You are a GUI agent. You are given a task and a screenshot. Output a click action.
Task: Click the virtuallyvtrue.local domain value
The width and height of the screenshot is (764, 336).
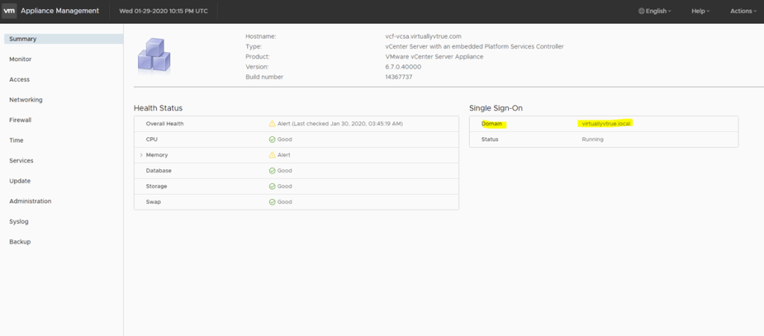(x=607, y=124)
